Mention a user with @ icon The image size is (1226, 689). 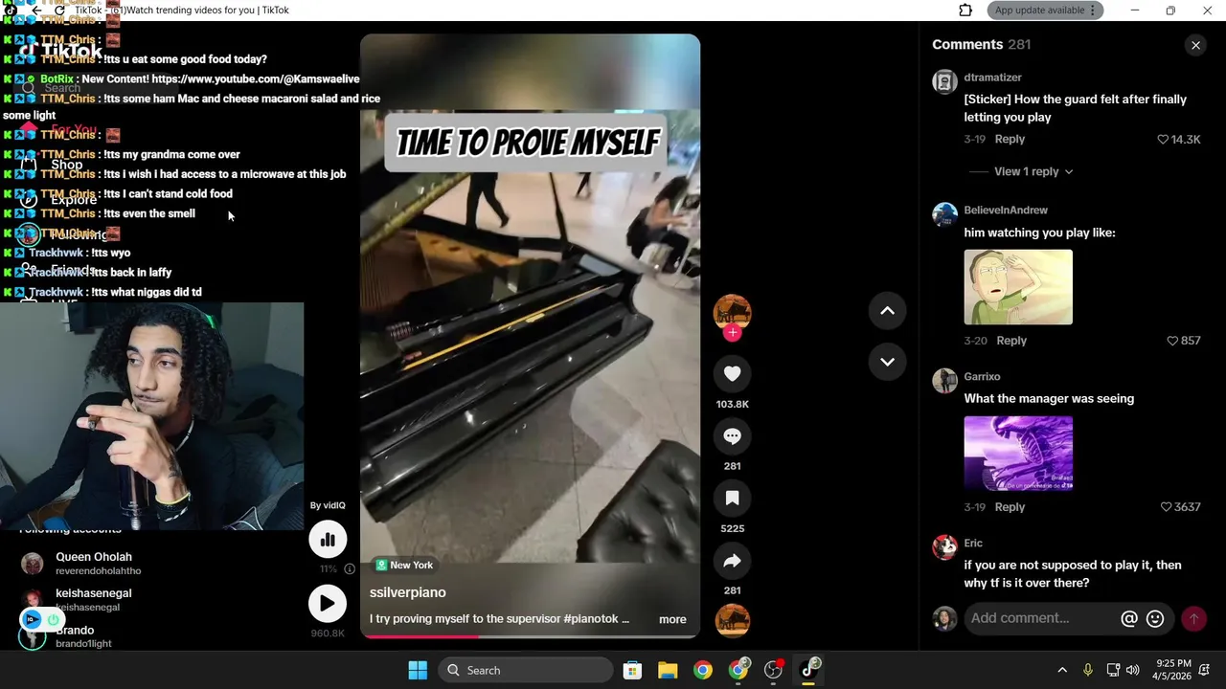[1129, 619]
